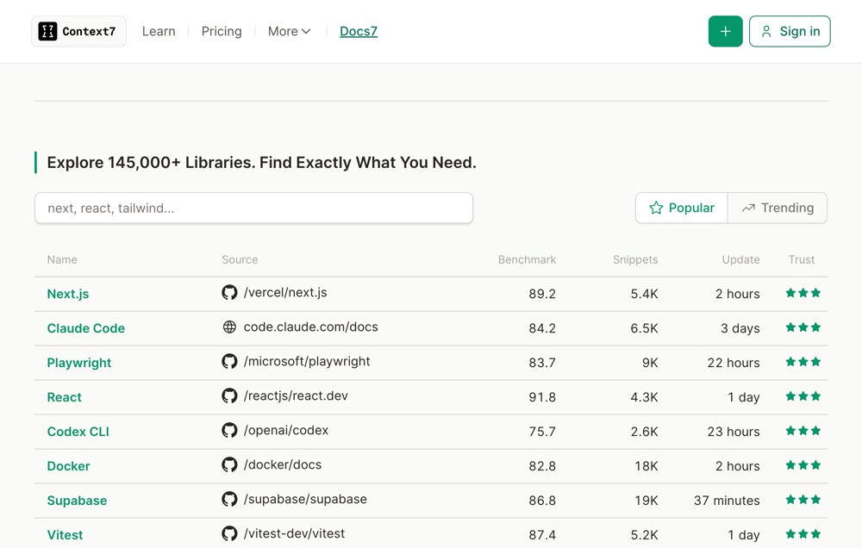Click snippets value 19K
The width and height of the screenshot is (862, 548).
pos(646,501)
